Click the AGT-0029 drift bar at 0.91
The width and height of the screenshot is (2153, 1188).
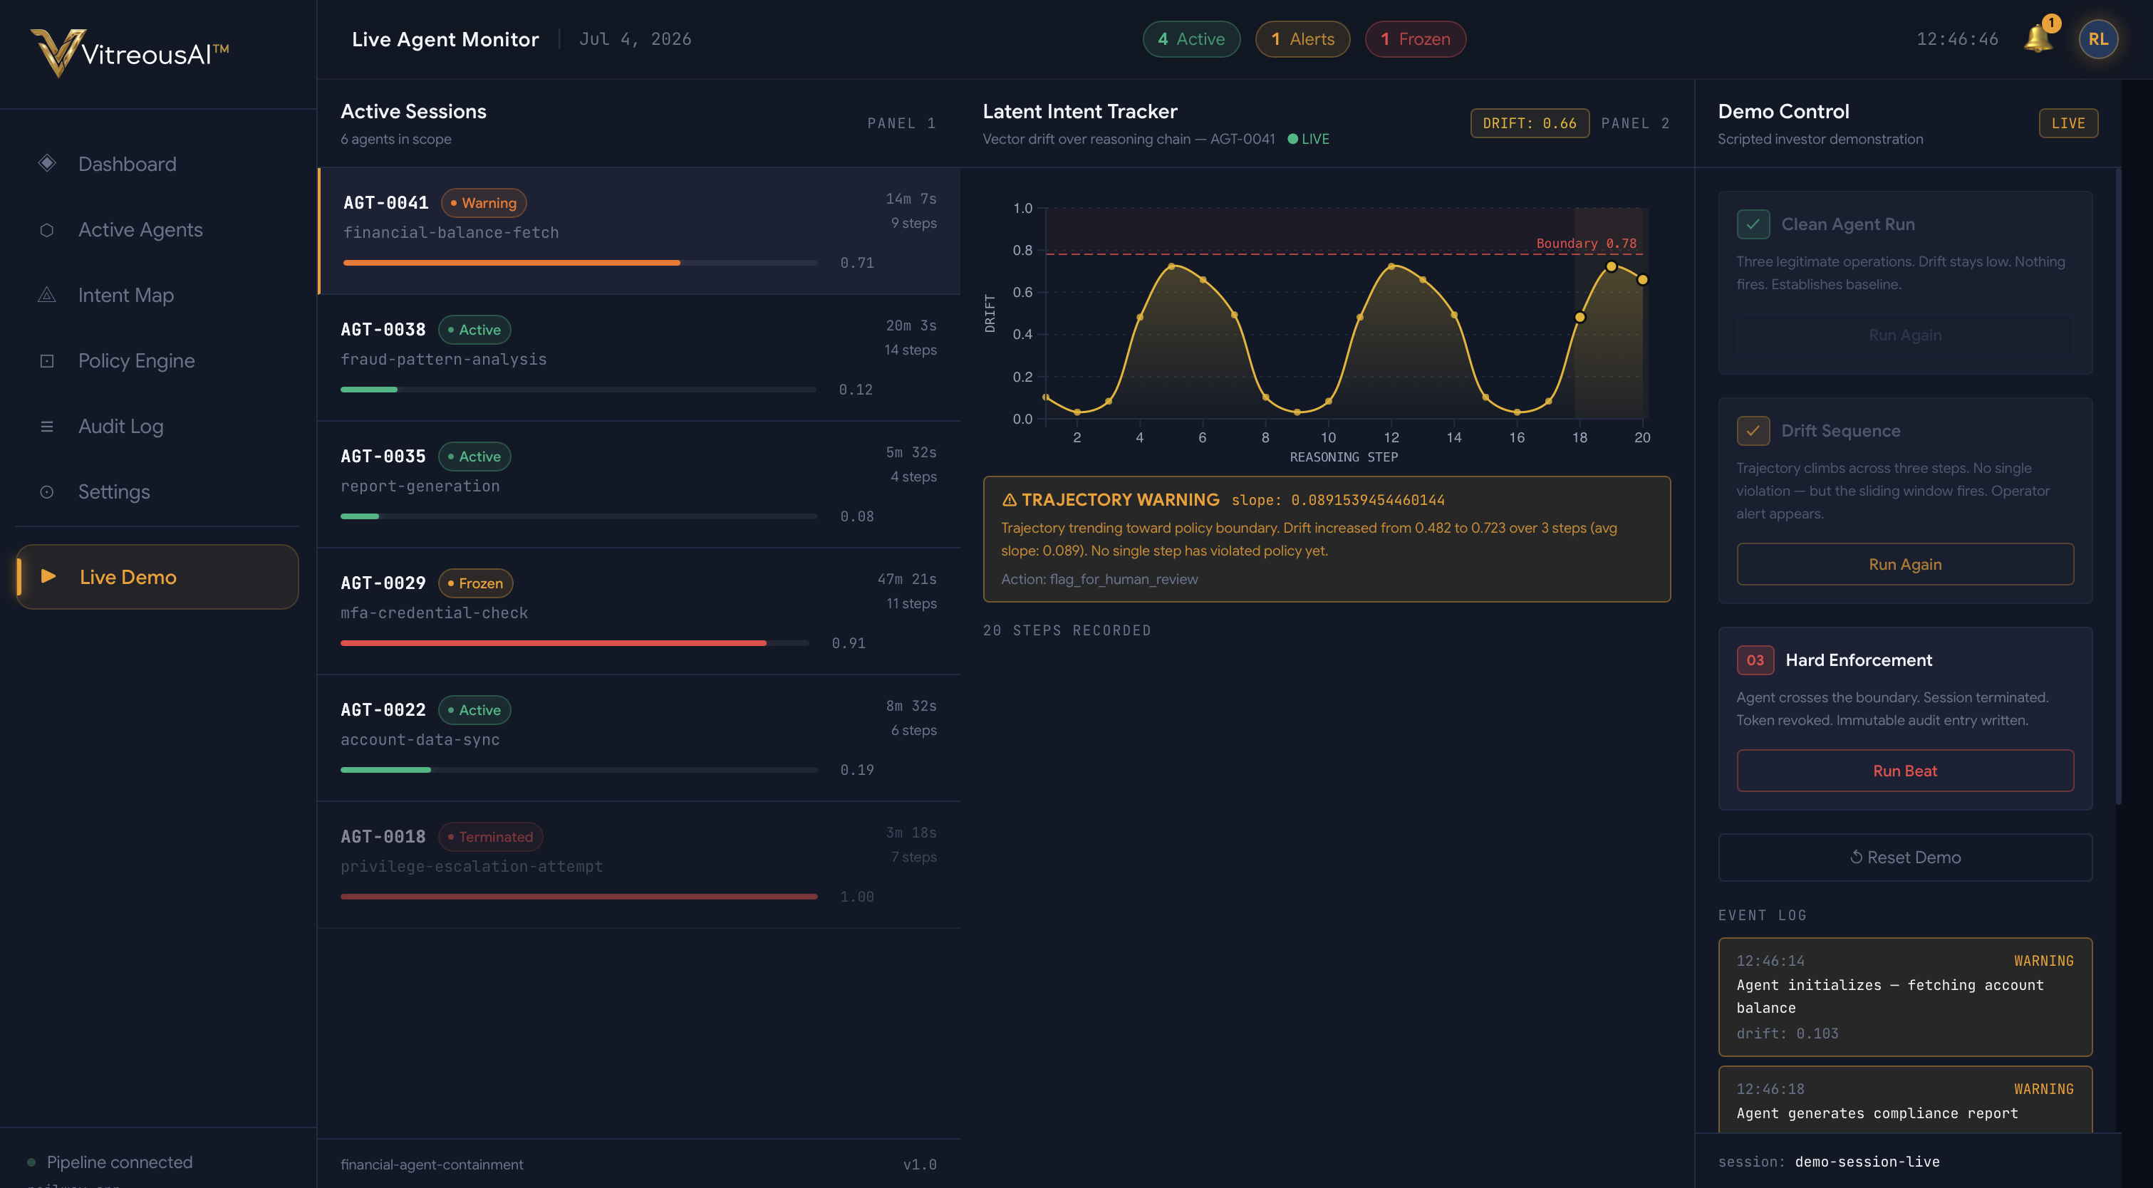click(575, 642)
